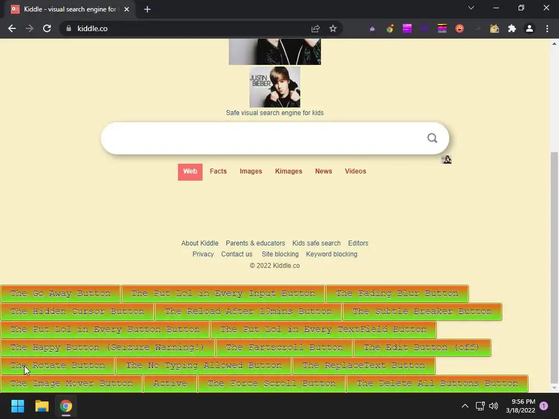
Task: Open the Privacy link
Action: (203, 254)
